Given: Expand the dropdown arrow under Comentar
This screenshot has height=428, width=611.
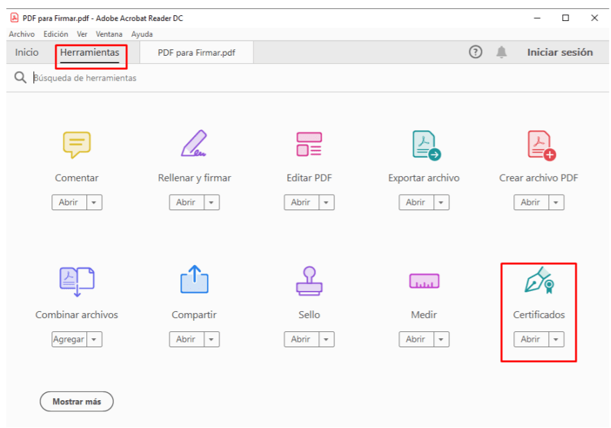Looking at the screenshot, I should (95, 203).
